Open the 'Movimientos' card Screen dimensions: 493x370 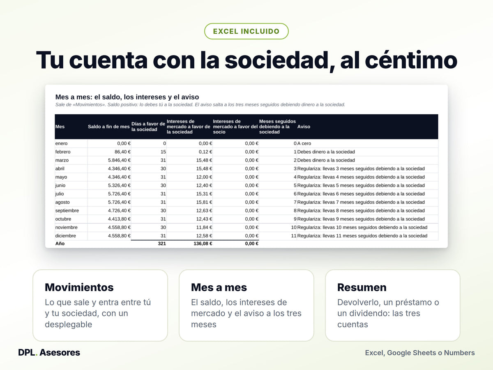pyautogui.click(x=100, y=305)
